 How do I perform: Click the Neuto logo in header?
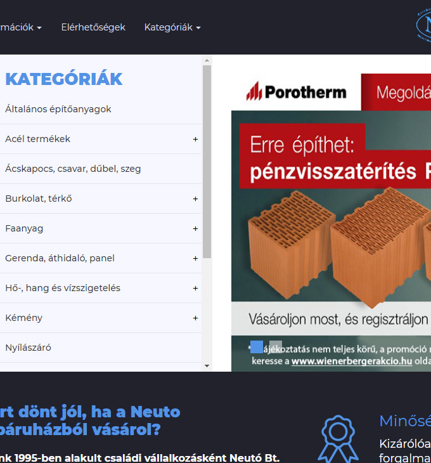pos(423,26)
